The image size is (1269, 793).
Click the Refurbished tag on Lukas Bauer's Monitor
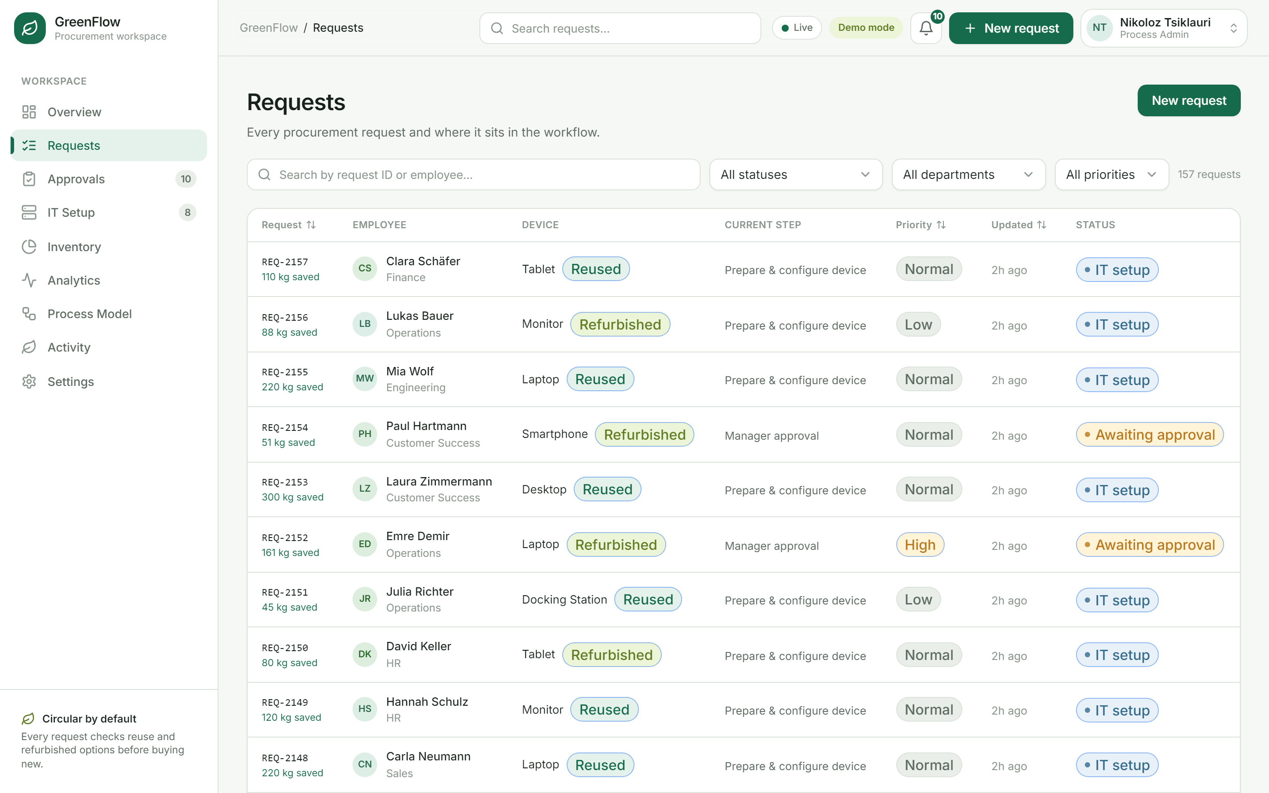click(620, 324)
